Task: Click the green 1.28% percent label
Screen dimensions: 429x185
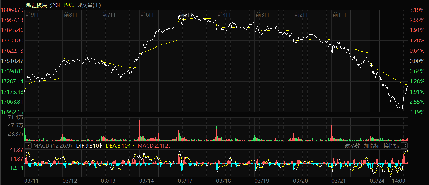Action: pyautogui.click(x=417, y=81)
